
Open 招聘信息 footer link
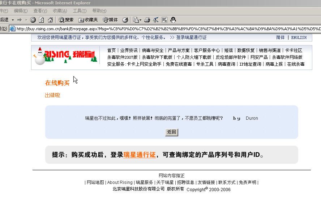pyautogui.click(x=185, y=182)
